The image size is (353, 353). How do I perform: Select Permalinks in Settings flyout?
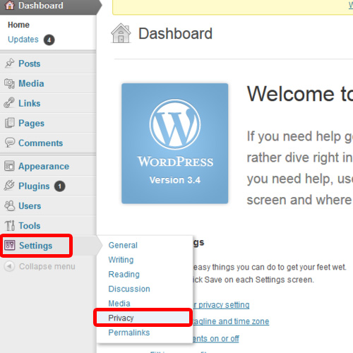pos(129,333)
